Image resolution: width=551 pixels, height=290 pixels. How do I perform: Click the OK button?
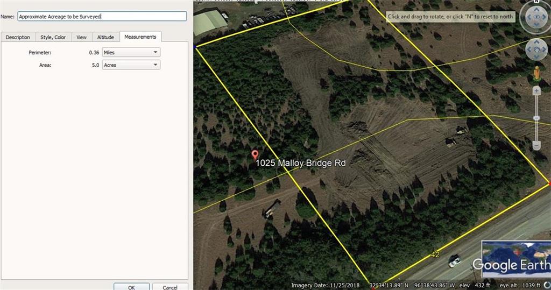point(131,287)
